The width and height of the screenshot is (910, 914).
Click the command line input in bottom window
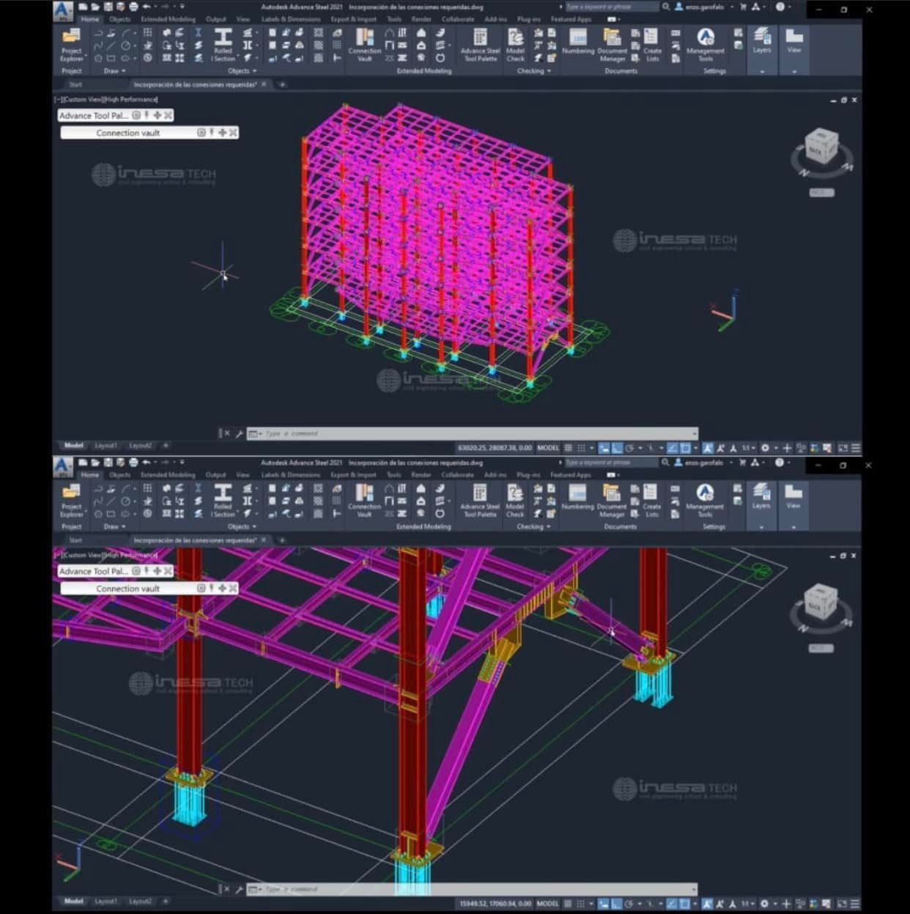(473, 889)
